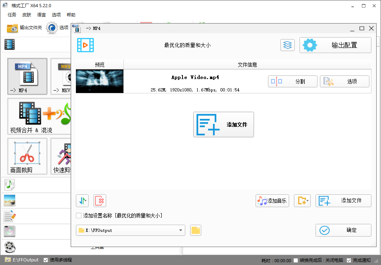Viewport: 381px width, 265px height.
Task: Expand the picture category section
Action: click(10, 200)
